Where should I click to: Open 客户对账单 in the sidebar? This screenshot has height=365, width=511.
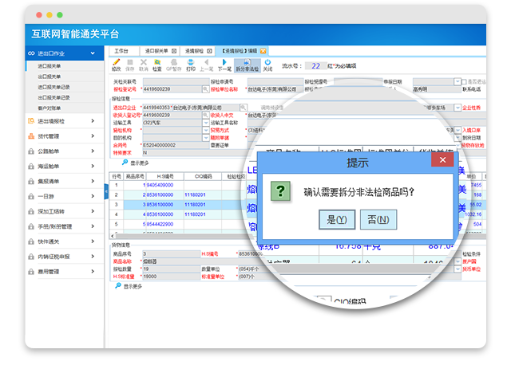pos(49,108)
